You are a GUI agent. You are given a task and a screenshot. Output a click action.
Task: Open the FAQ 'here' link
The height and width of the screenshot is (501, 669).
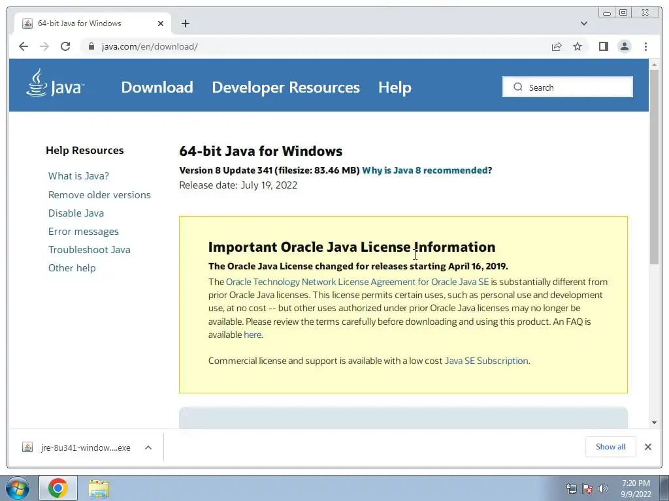pos(252,335)
